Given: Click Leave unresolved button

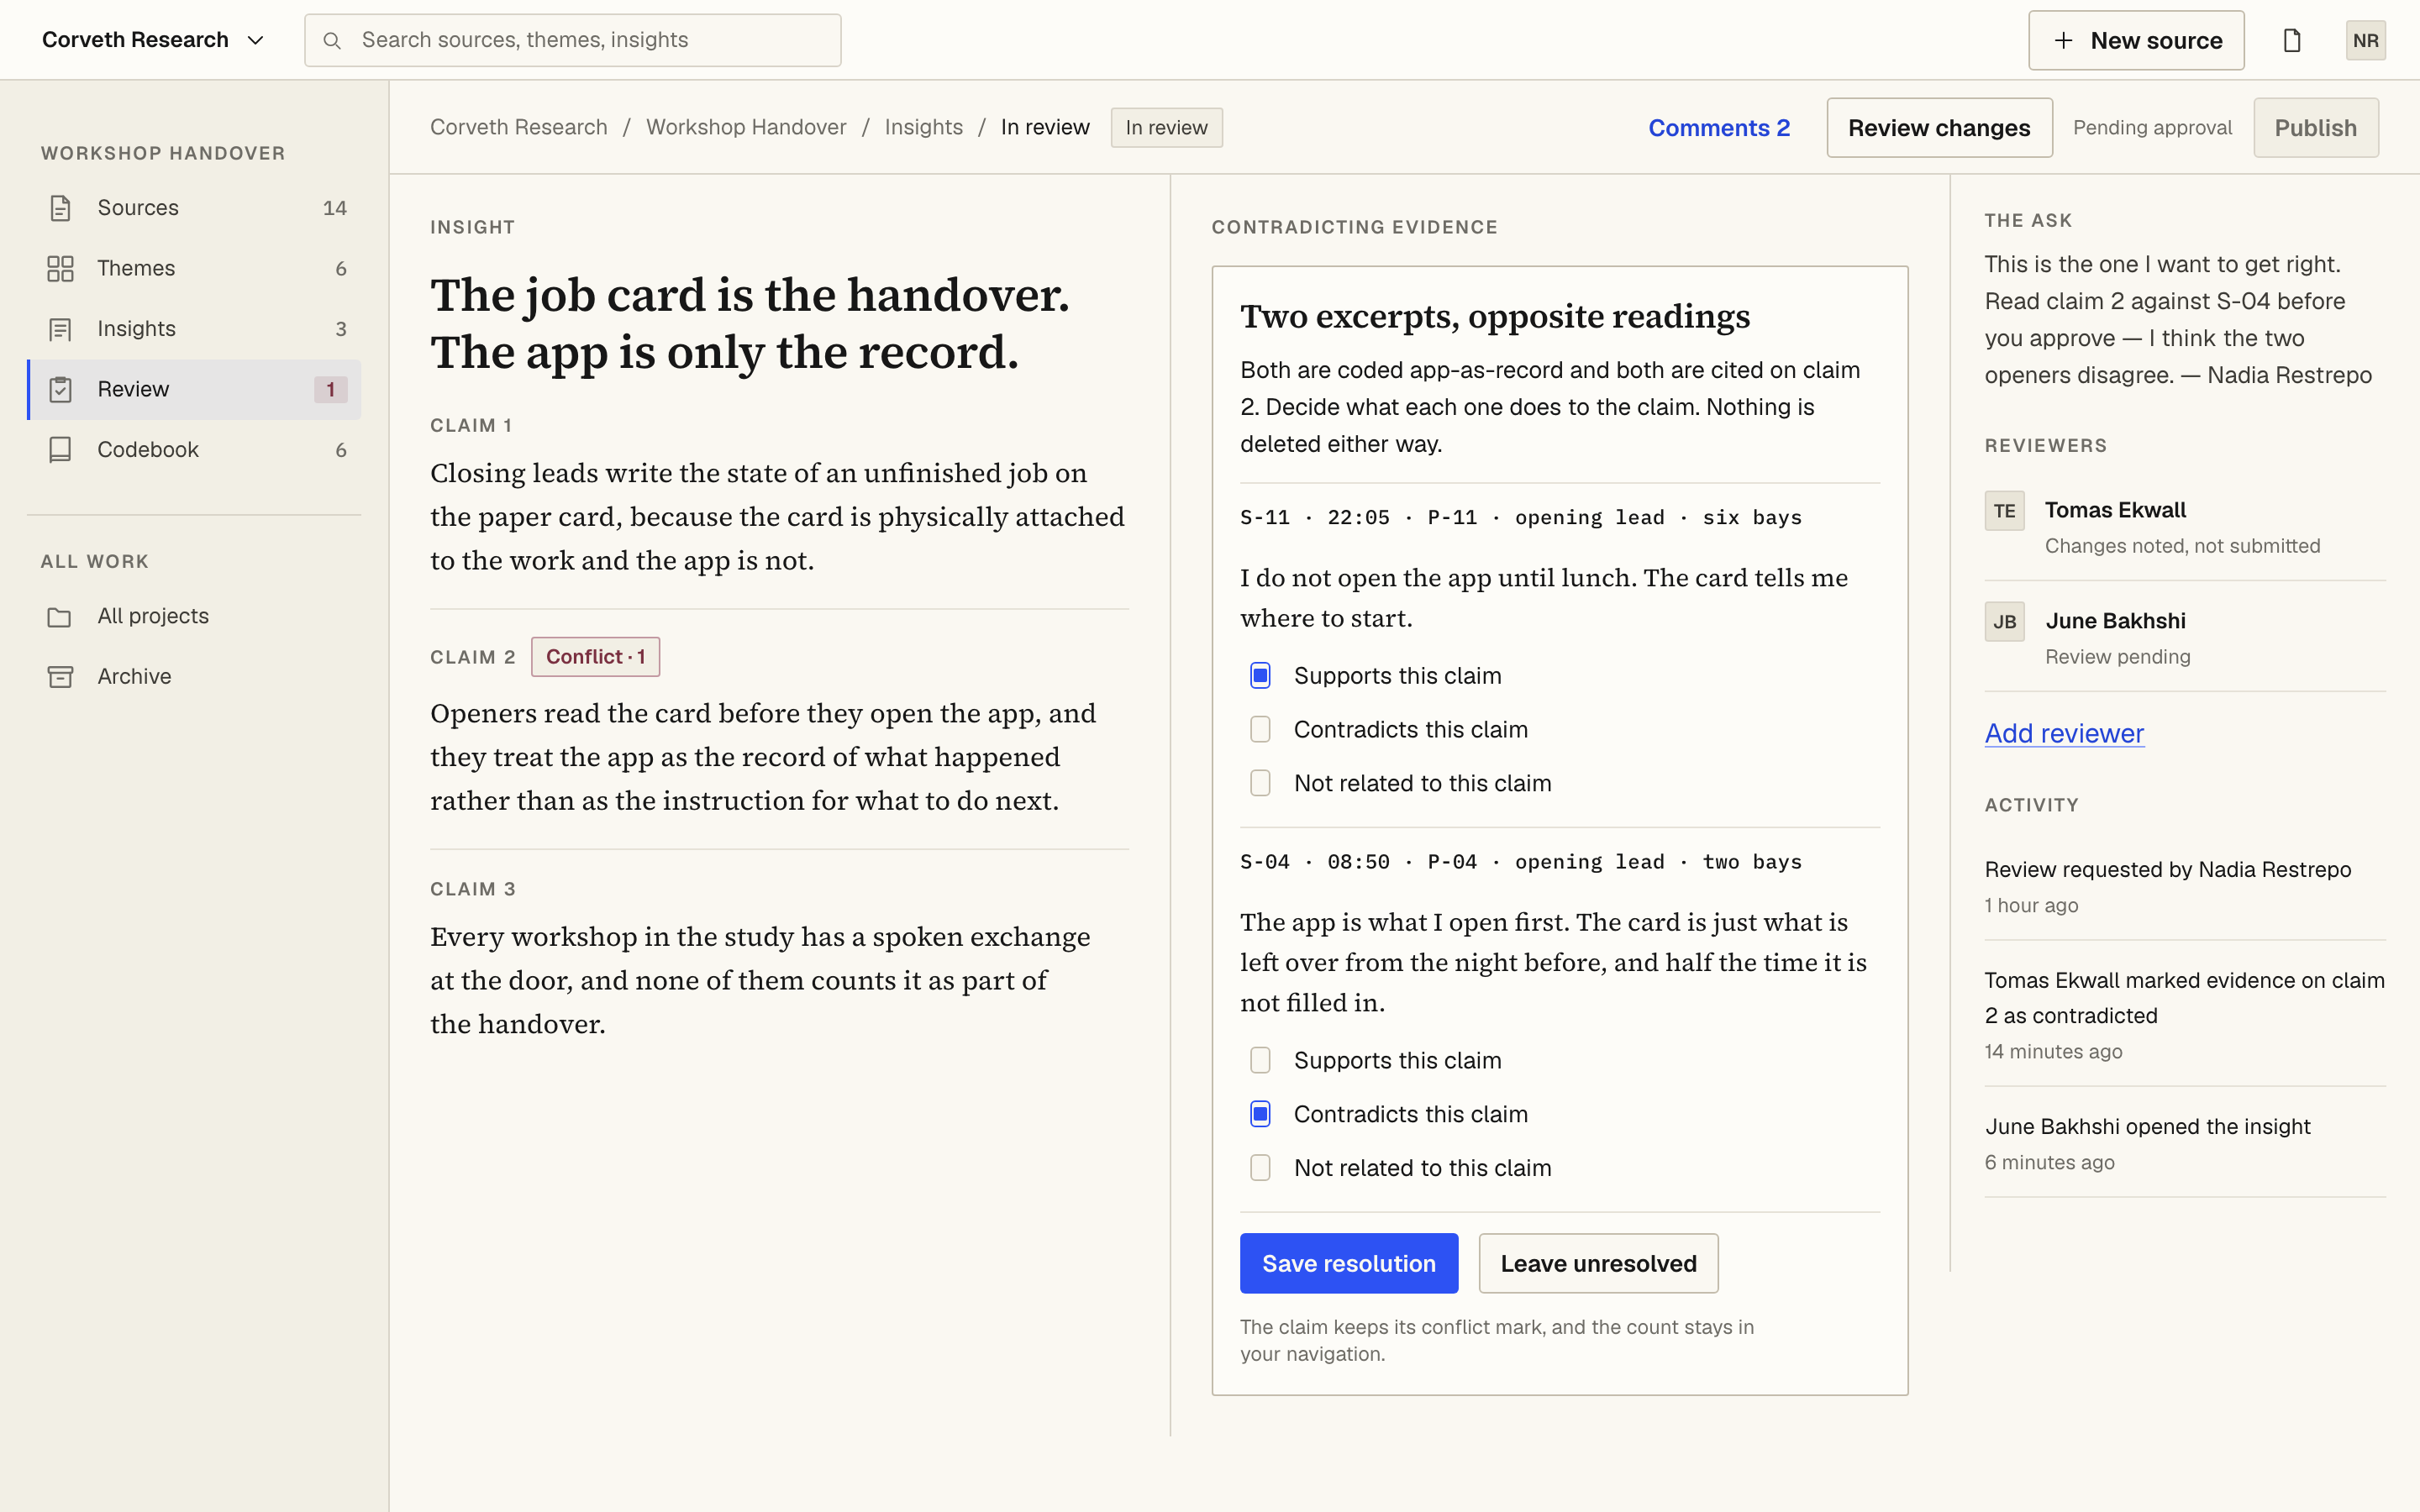Looking at the screenshot, I should 1598,1263.
